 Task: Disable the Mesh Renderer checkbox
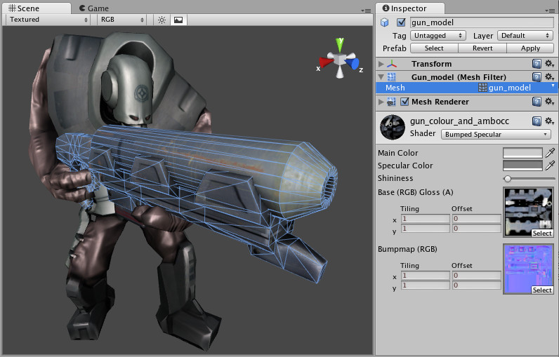(x=405, y=102)
